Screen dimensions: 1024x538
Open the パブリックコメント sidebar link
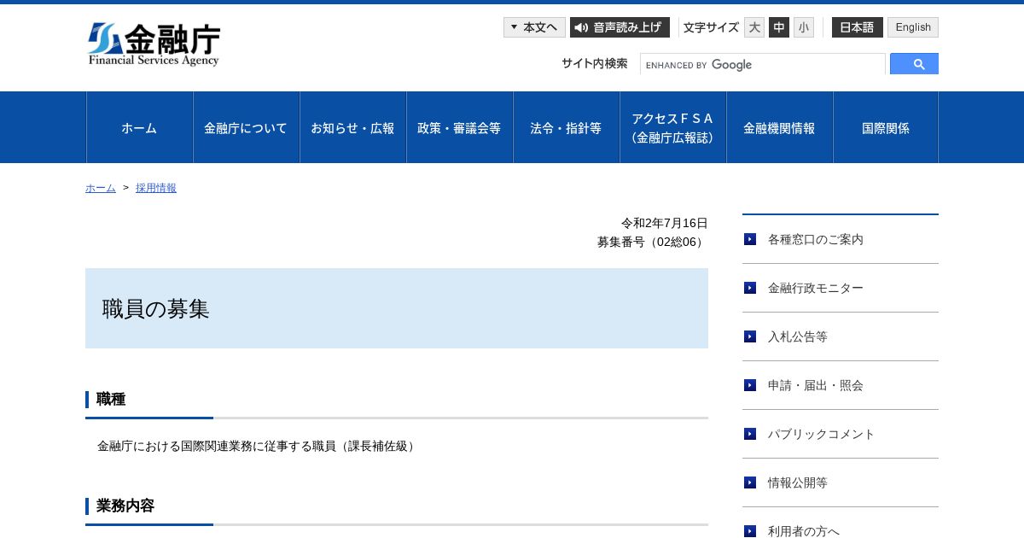(822, 434)
